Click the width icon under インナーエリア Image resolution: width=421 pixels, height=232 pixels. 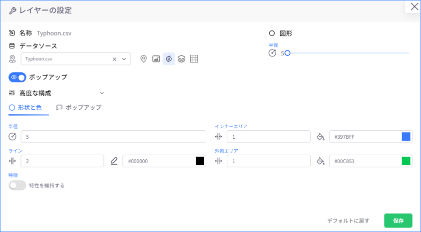219,137
